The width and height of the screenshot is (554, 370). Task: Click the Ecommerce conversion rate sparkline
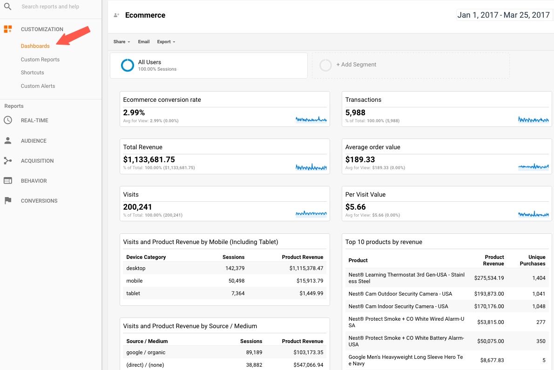click(311, 119)
